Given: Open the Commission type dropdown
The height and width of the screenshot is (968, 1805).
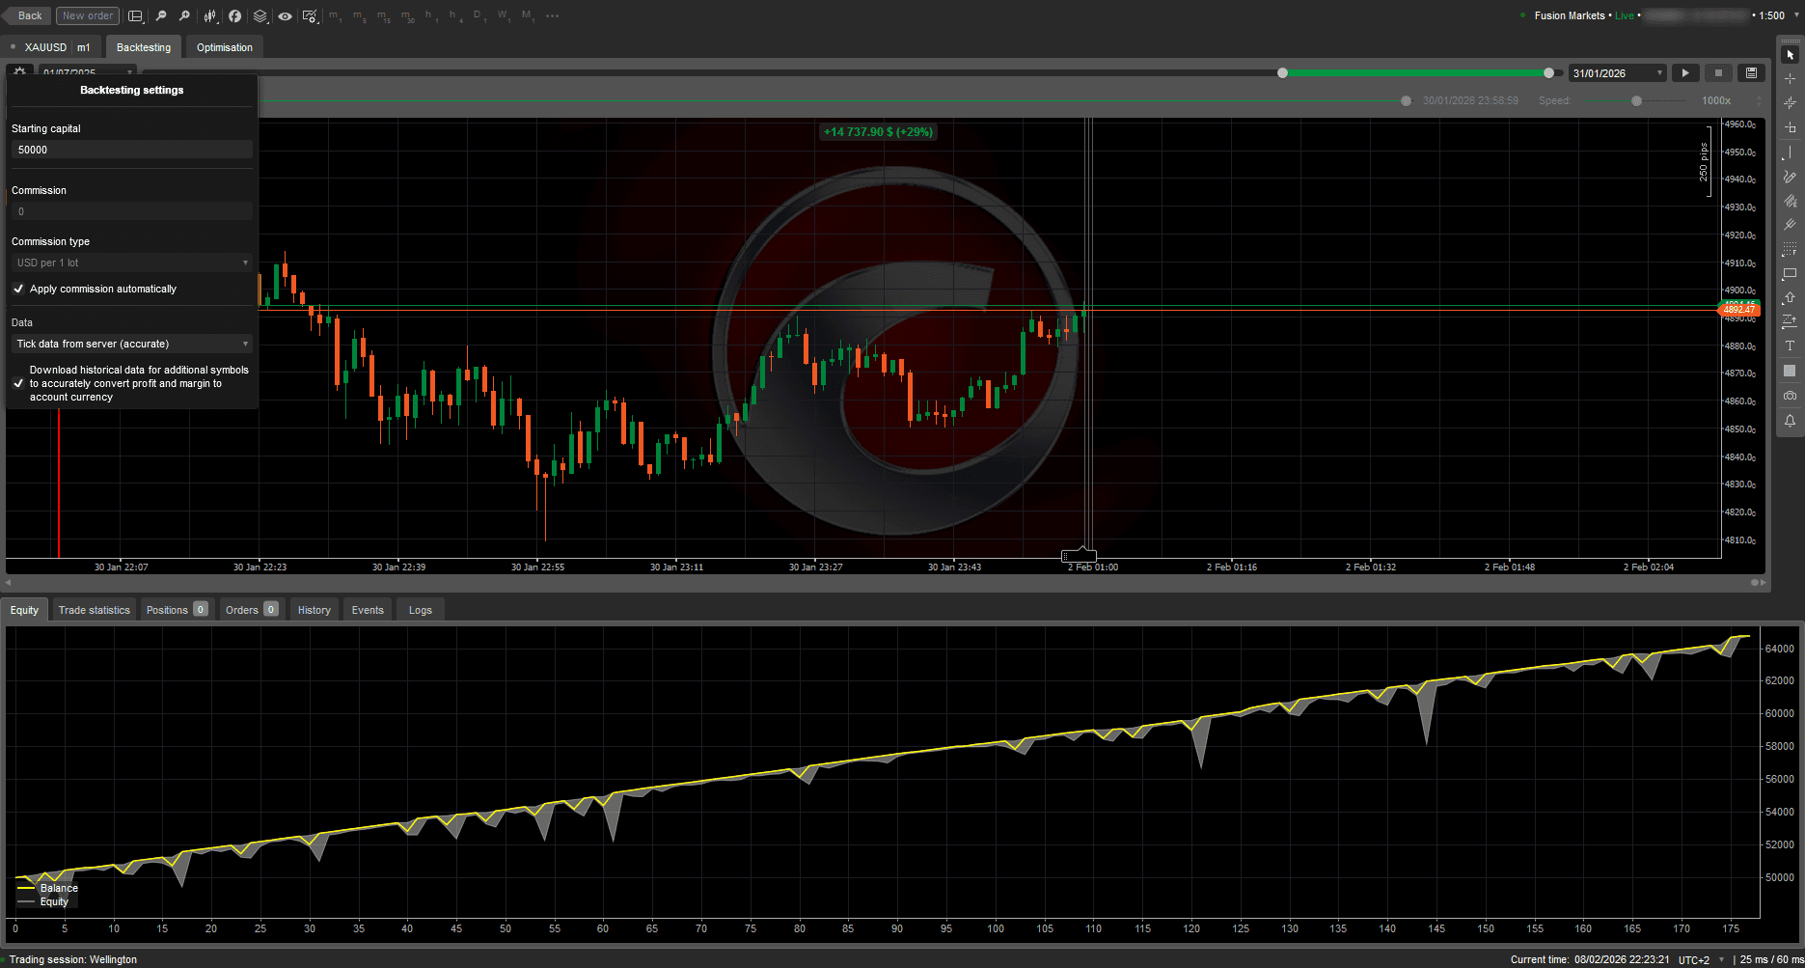Looking at the screenshot, I should click(131, 262).
